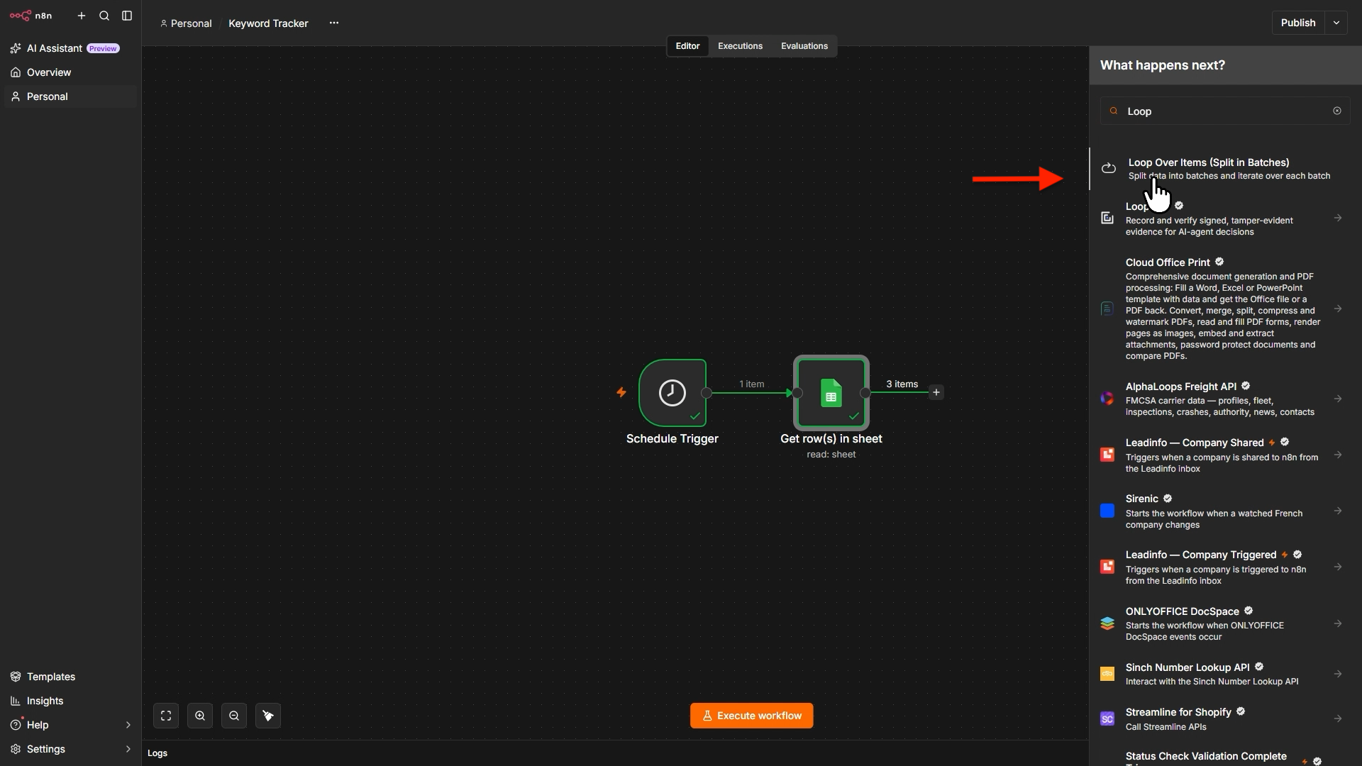Select Loop Over Items (Split in Batches)

pyautogui.click(x=1226, y=169)
